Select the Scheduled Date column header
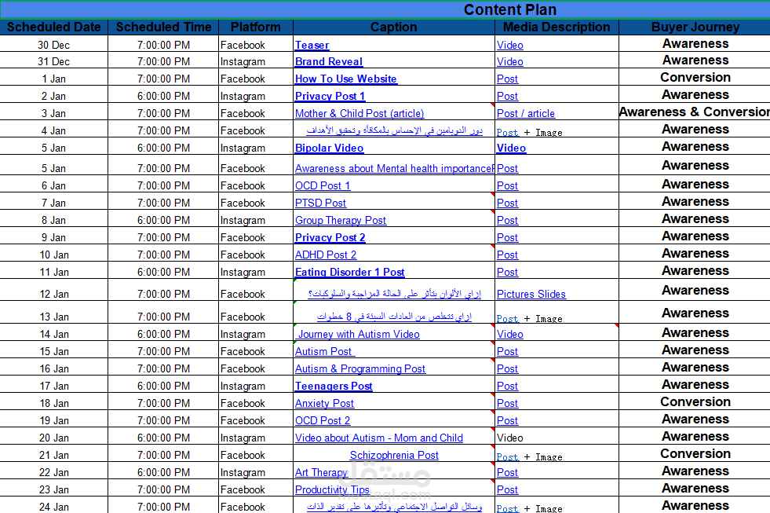The height and width of the screenshot is (513, 770). (54, 27)
